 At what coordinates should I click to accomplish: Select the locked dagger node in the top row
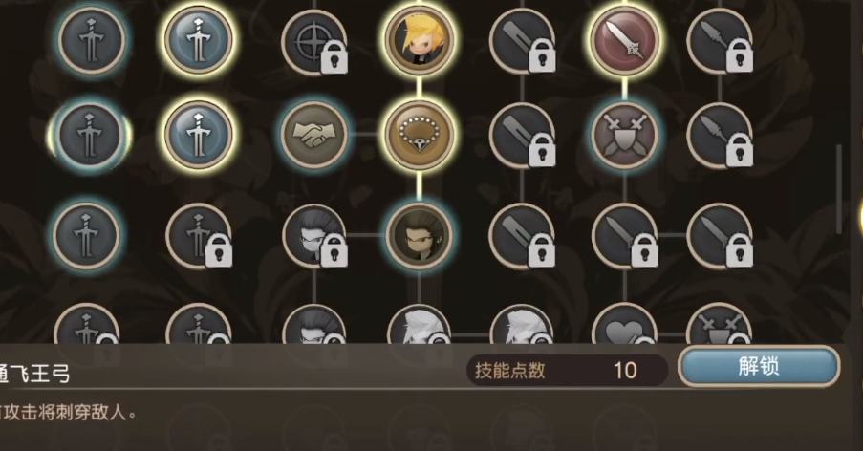point(720,41)
